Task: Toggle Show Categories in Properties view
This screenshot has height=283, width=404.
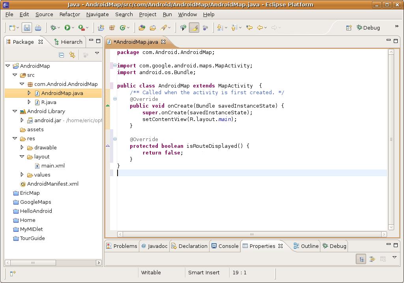Action: tap(361, 259)
